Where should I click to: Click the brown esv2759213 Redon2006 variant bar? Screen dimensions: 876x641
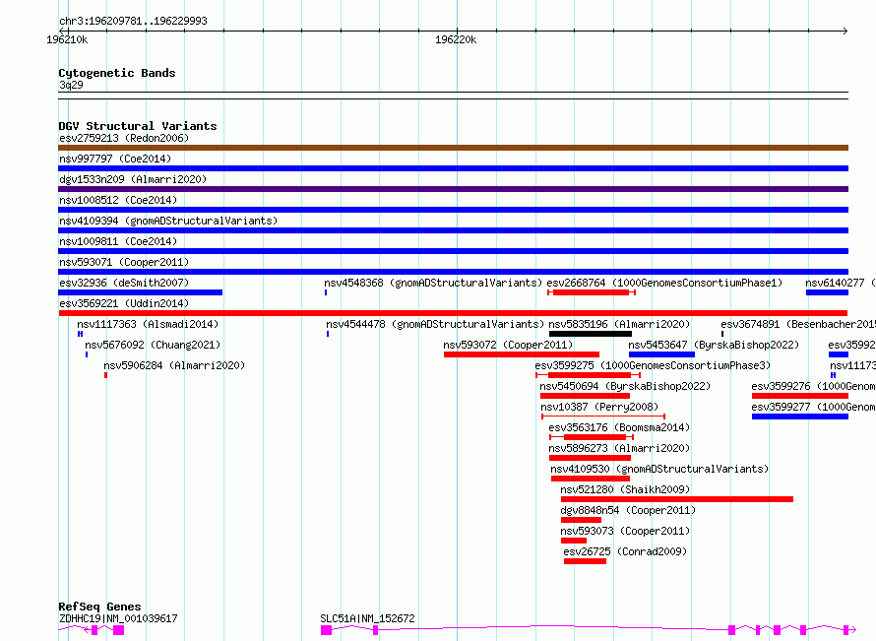pos(453,148)
